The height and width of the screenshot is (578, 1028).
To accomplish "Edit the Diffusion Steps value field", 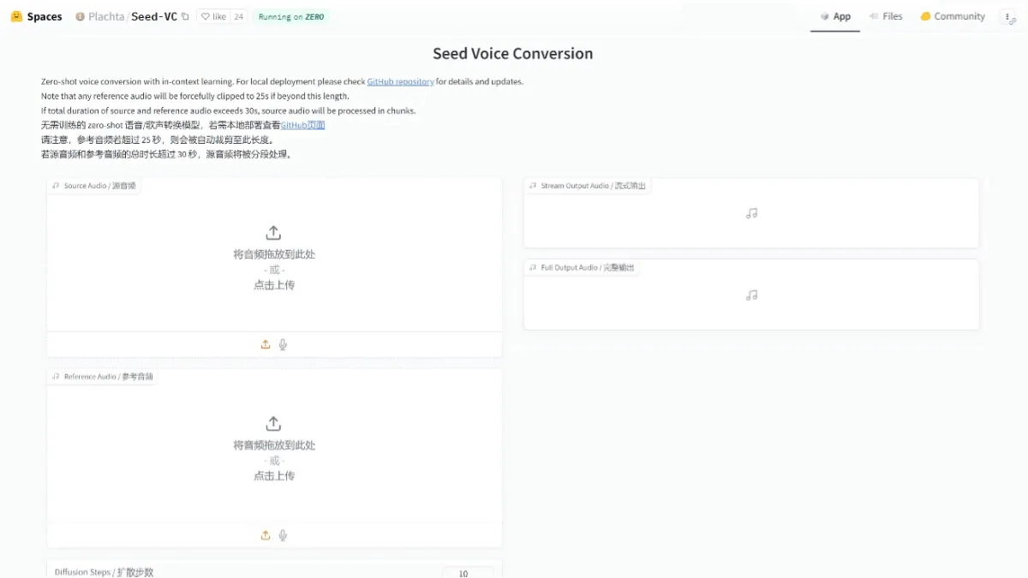I will pyautogui.click(x=468, y=572).
